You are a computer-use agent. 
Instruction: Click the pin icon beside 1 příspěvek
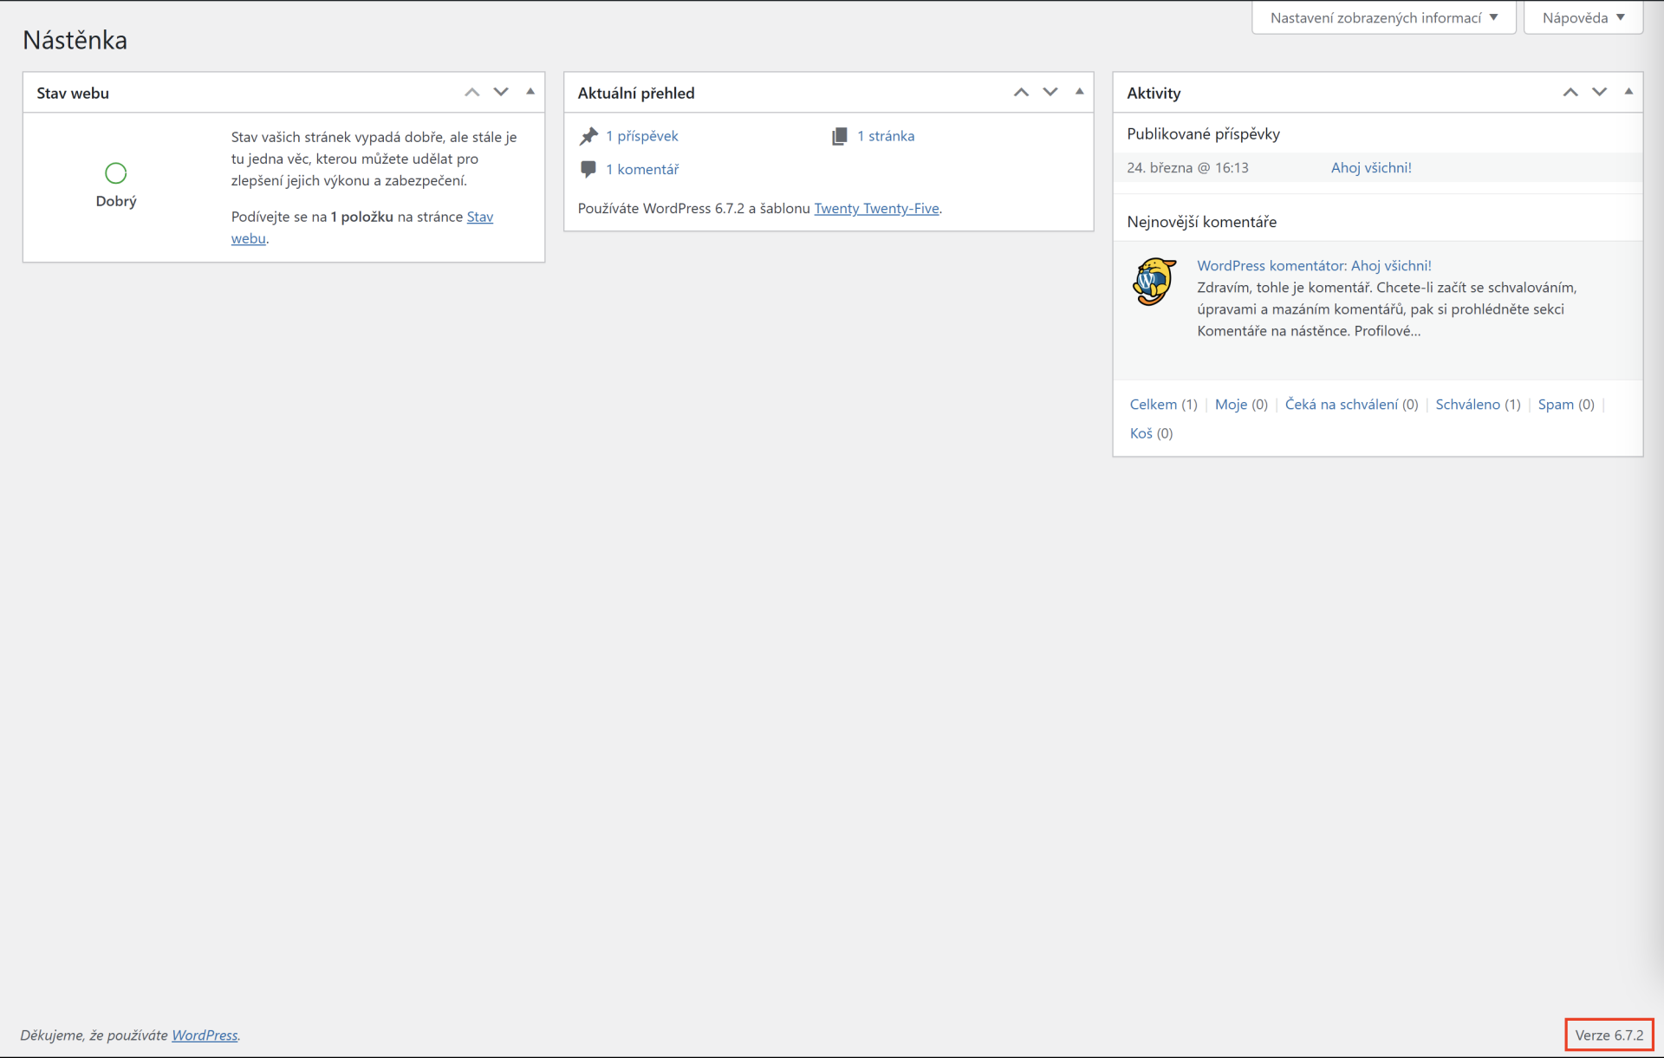pyautogui.click(x=589, y=135)
